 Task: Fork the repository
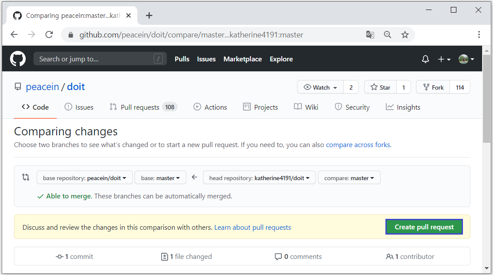433,87
